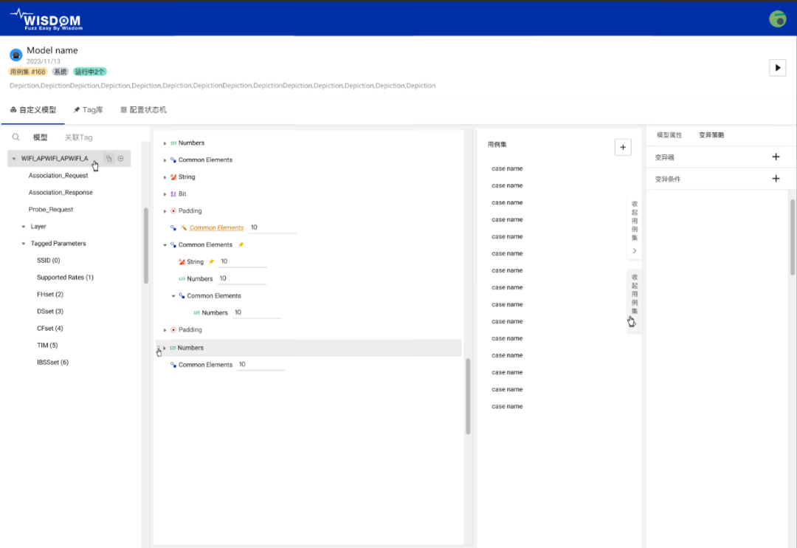Click the value field after orange Common Elements
Screen dimensions: 797x548
[x=272, y=228]
